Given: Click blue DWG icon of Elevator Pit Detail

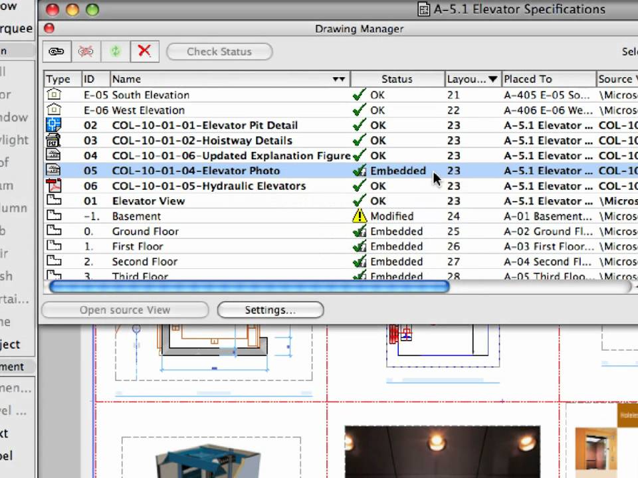Looking at the screenshot, I should [54, 124].
